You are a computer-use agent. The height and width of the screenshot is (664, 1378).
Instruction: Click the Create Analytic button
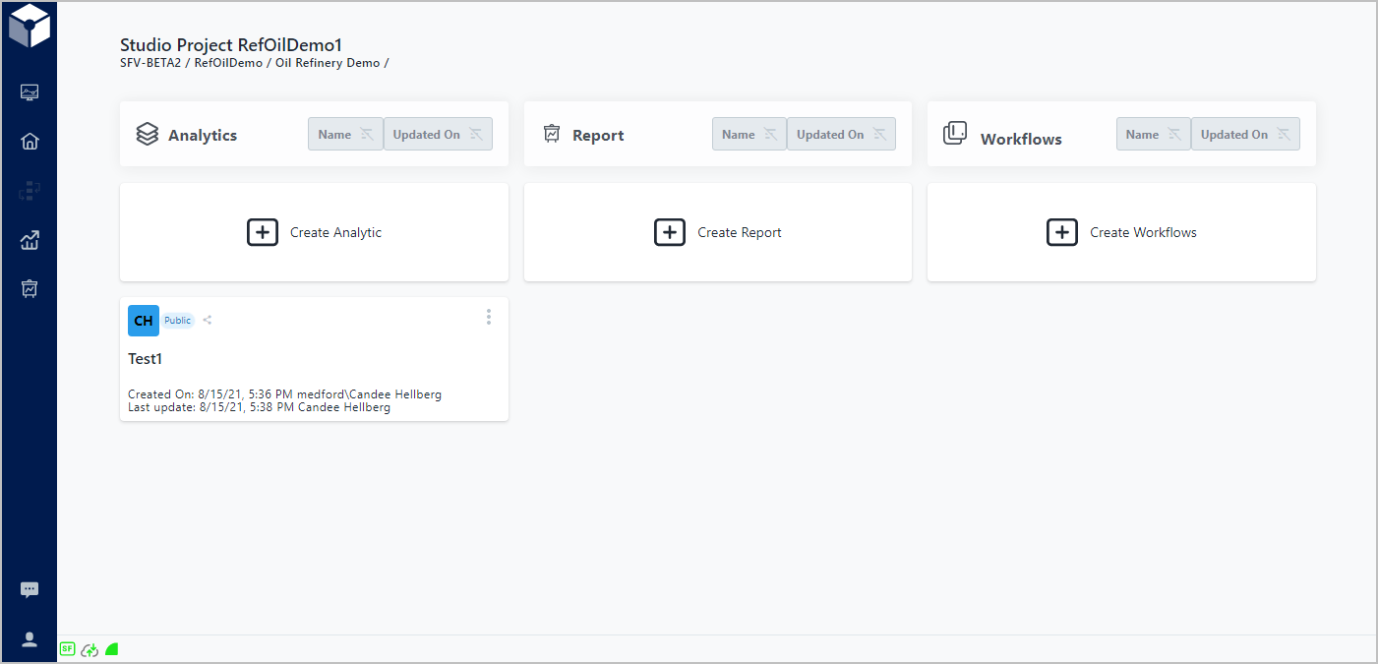pyautogui.click(x=315, y=233)
